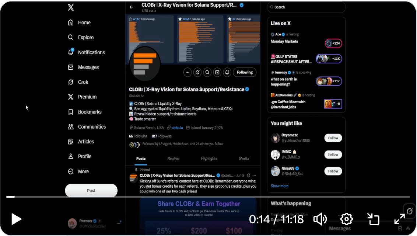Open video settings gear icon
417x236 pixels.
(347, 219)
